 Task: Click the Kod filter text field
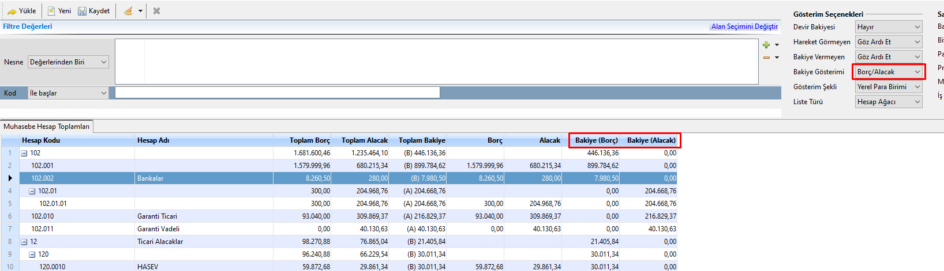(x=277, y=93)
